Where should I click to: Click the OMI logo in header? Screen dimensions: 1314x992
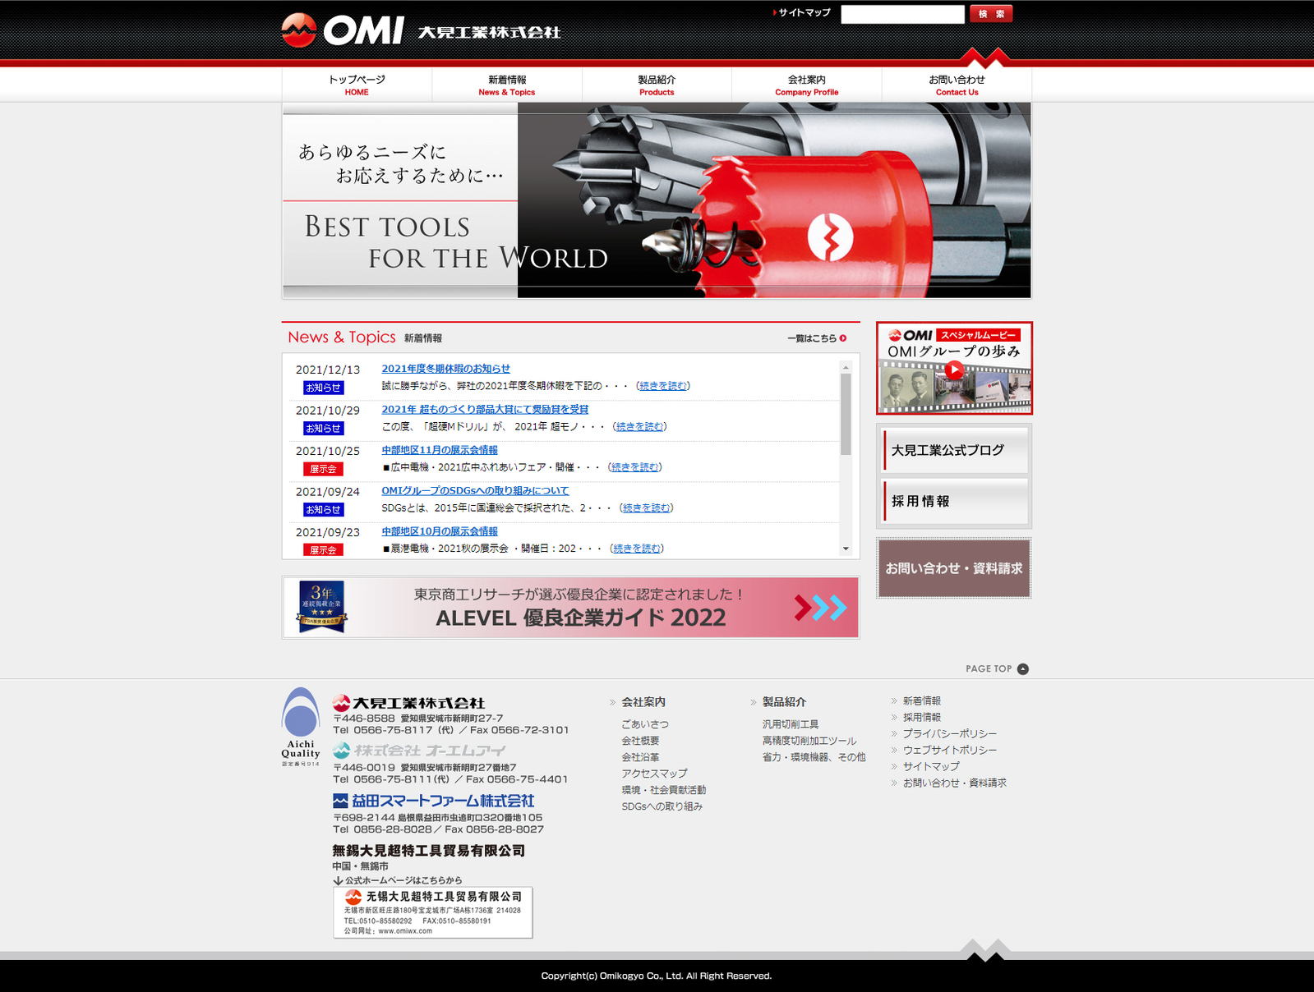click(421, 30)
